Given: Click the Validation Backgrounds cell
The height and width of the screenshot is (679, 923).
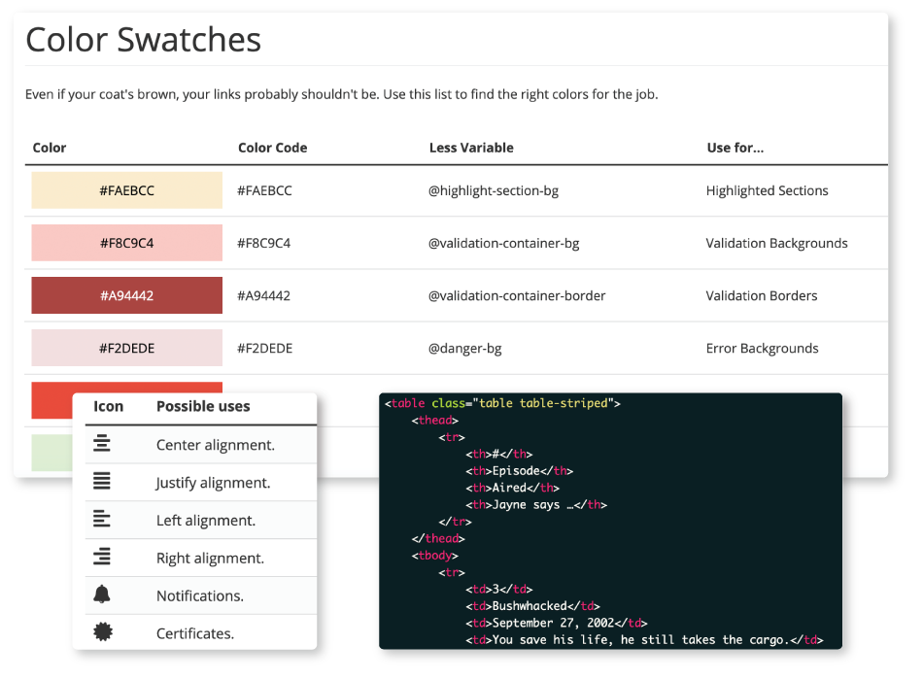Looking at the screenshot, I should point(776,243).
